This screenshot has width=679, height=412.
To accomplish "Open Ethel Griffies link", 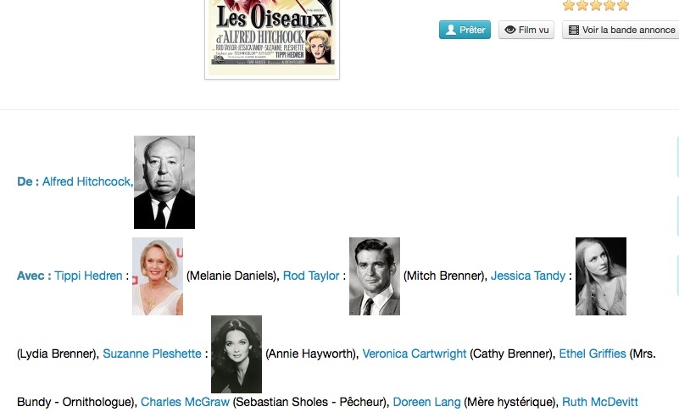I will (x=593, y=354).
